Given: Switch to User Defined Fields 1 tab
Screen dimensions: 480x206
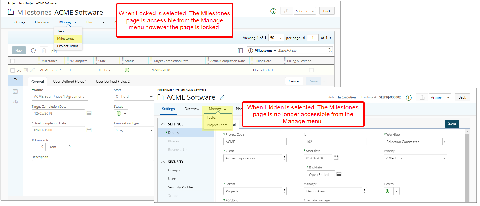Looking at the screenshot, I should click(x=70, y=82).
